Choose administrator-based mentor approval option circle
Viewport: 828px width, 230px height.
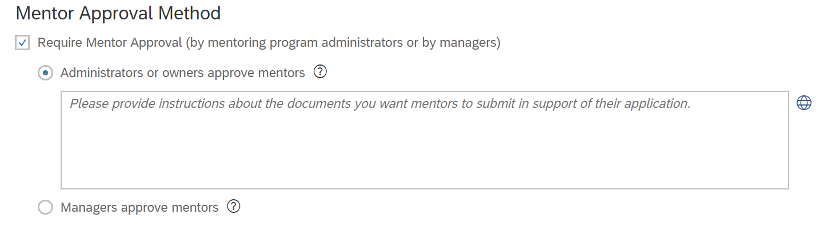tap(45, 73)
